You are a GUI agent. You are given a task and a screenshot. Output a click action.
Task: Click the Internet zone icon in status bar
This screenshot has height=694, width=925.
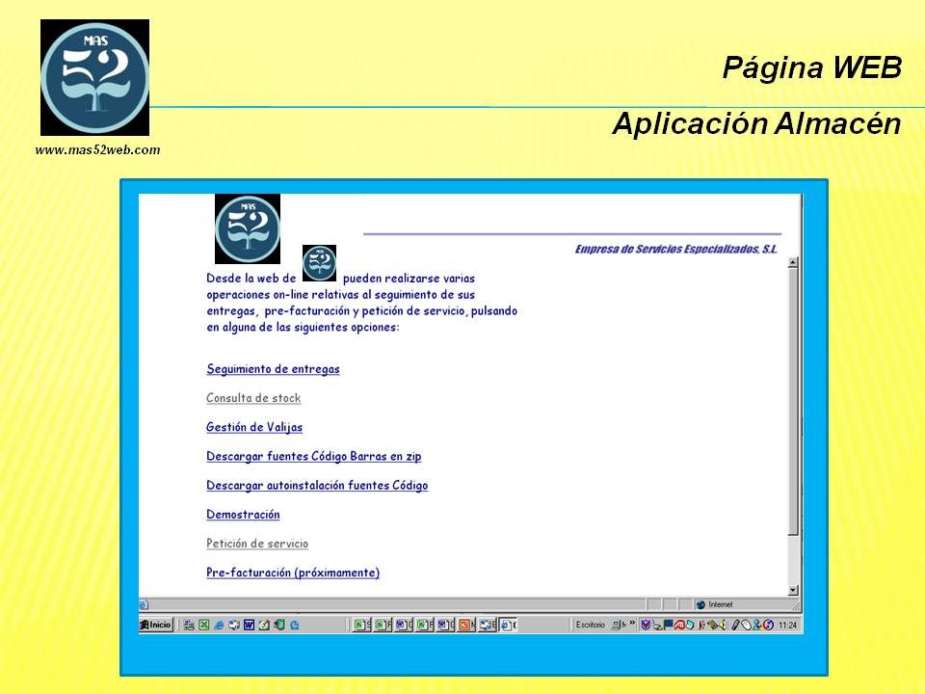point(701,604)
